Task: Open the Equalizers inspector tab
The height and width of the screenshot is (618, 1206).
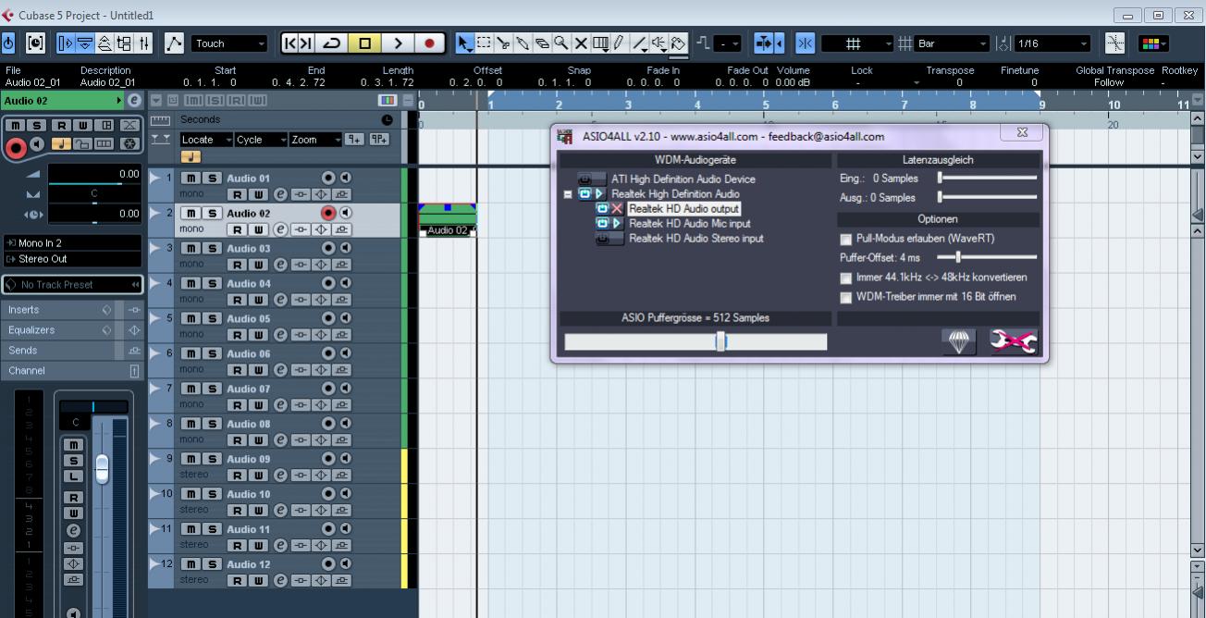Action: coord(71,330)
